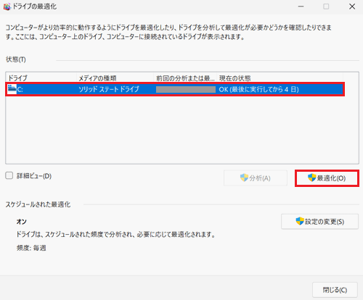Open 設定の変更(S) schedule settings
The image size is (363, 300).
pyautogui.click(x=319, y=222)
